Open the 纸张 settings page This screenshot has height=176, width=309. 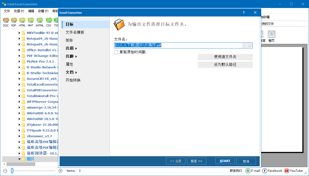tap(69, 40)
